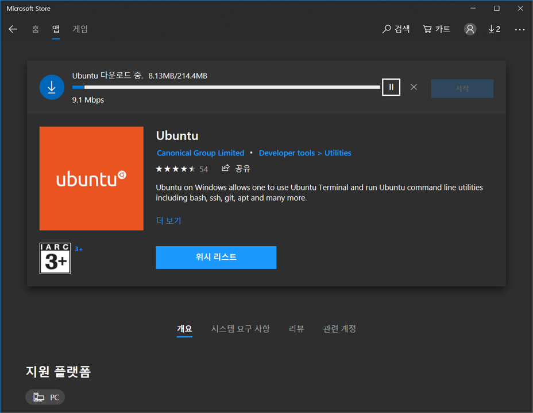Screen dimensions: 533x413
Task: Open search with the 검색 magnifier
Action: pos(396,29)
